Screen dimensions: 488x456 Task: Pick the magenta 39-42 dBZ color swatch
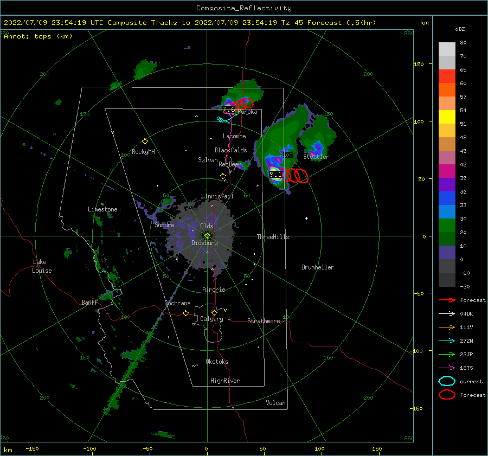[x=447, y=171]
